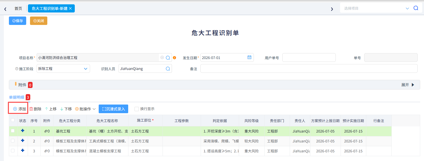Expand the 附件 section via 展开
This screenshot has width=424, height=161.
[408, 85]
